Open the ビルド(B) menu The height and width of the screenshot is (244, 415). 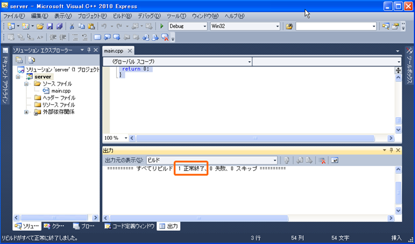pos(122,16)
